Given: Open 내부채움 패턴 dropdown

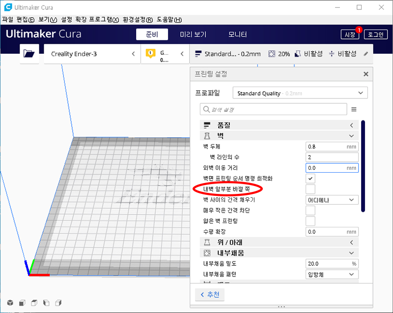Looking at the screenshot, I should click(332, 274).
